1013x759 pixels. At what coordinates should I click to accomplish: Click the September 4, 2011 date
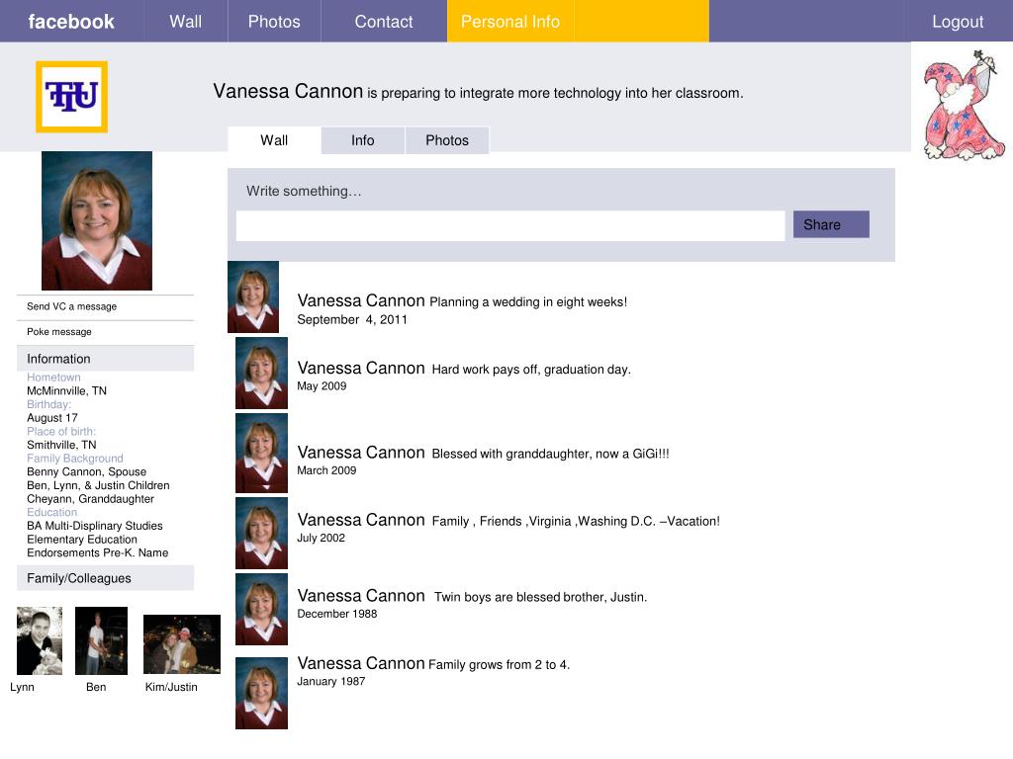pyautogui.click(x=352, y=319)
